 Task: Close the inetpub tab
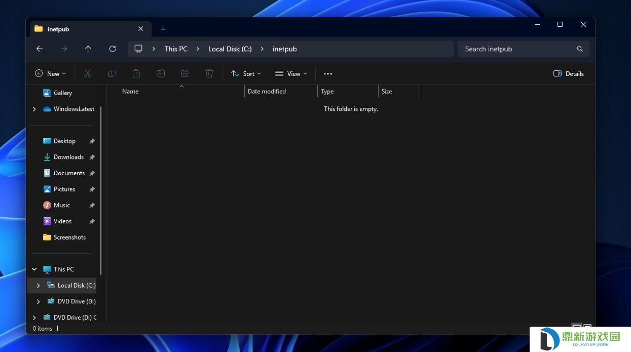click(141, 29)
